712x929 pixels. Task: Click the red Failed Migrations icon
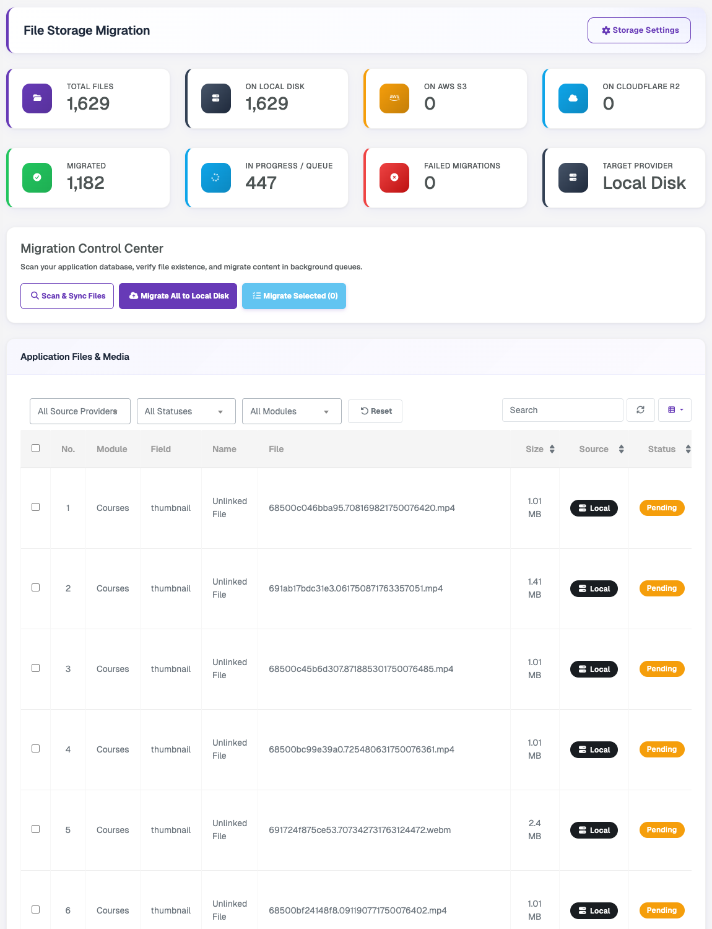click(394, 178)
